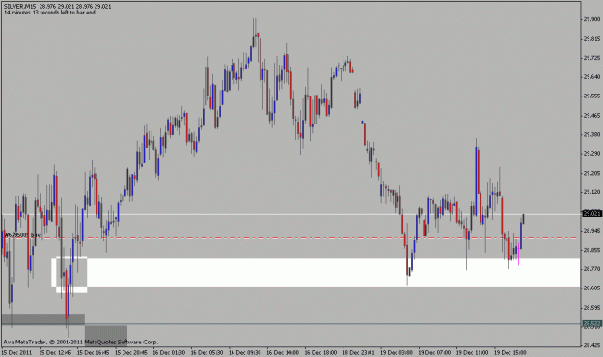Click time axis label 16 Dec 09:30
Image resolution: width=603 pixels, height=357 pixels.
click(245, 352)
